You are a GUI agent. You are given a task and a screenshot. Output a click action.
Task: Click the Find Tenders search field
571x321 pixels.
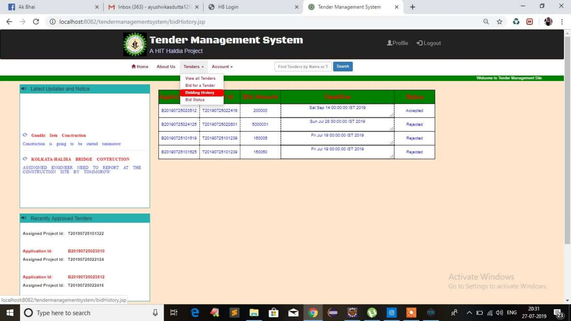[x=303, y=67]
